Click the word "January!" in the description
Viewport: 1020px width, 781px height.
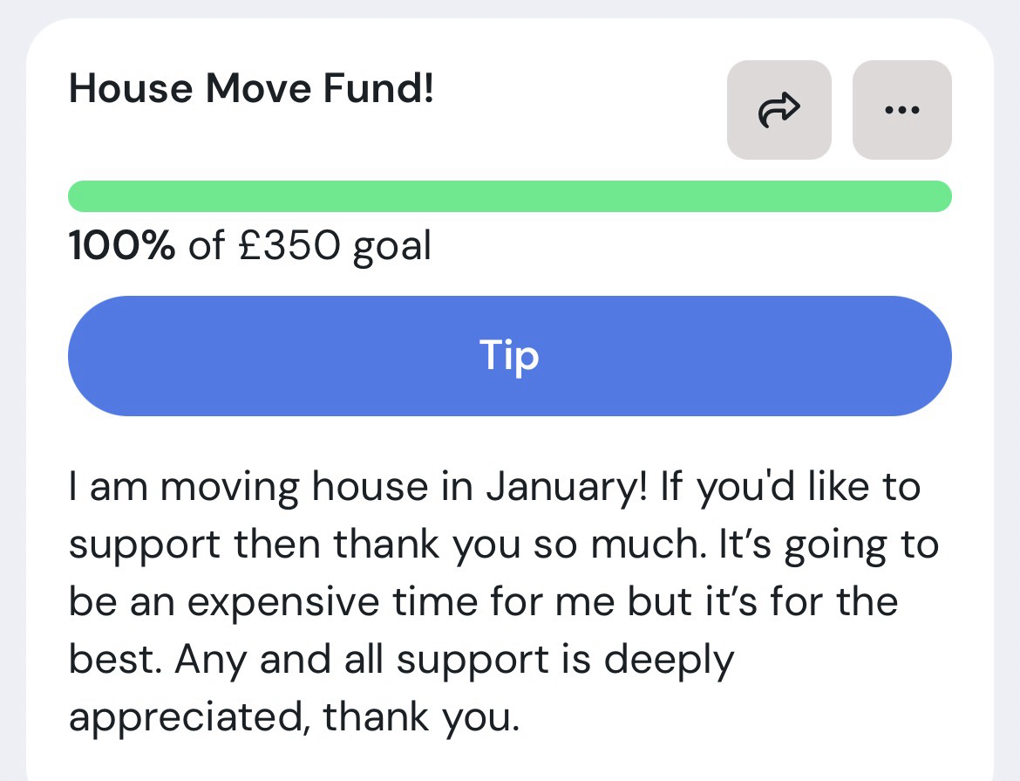pyautogui.click(x=565, y=488)
